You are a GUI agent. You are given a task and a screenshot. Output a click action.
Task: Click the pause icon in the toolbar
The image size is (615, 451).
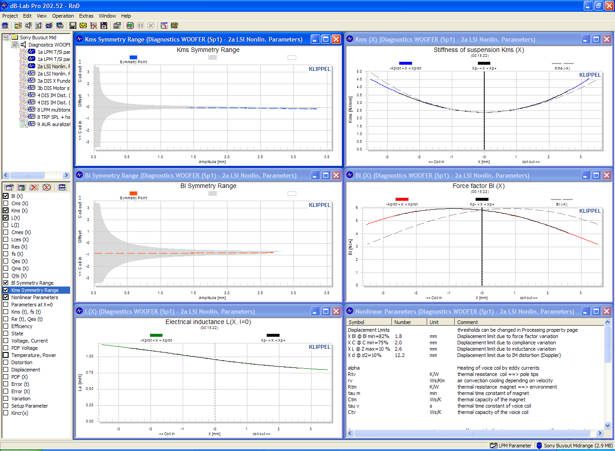pos(141,25)
